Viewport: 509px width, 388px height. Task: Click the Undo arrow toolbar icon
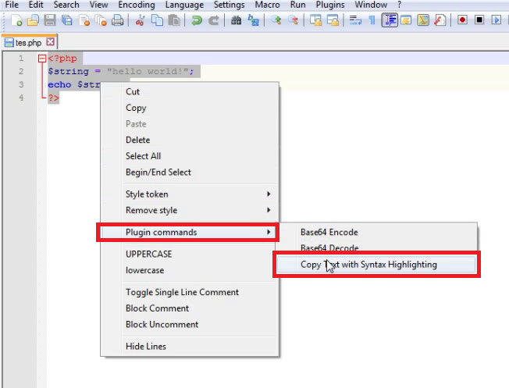click(x=197, y=20)
